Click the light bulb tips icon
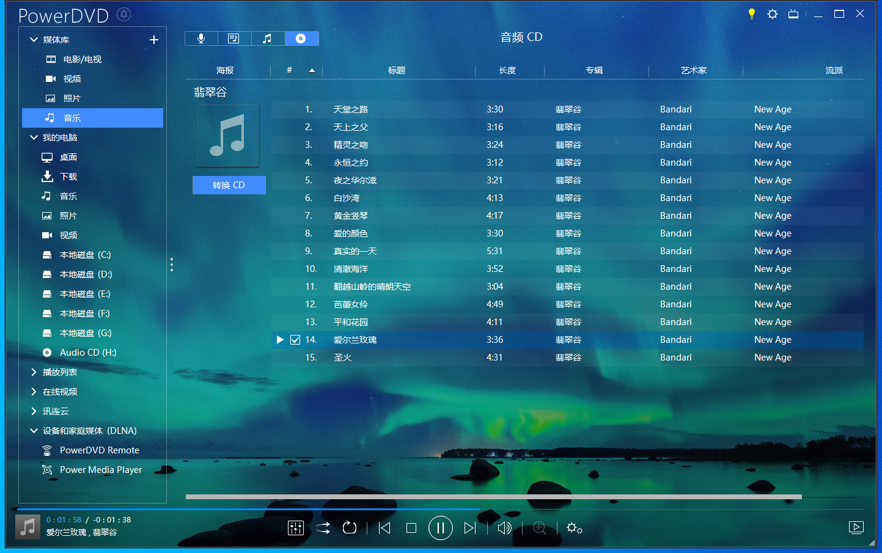Image resolution: width=882 pixels, height=553 pixels. (x=752, y=13)
